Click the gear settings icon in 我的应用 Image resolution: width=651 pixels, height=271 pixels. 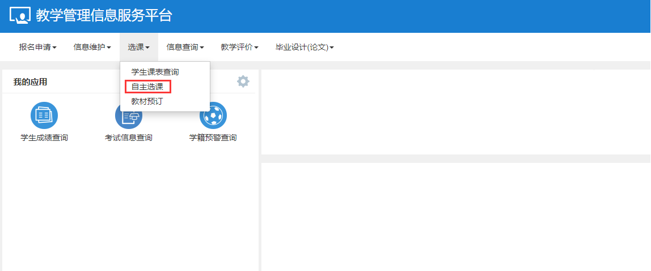tap(243, 81)
